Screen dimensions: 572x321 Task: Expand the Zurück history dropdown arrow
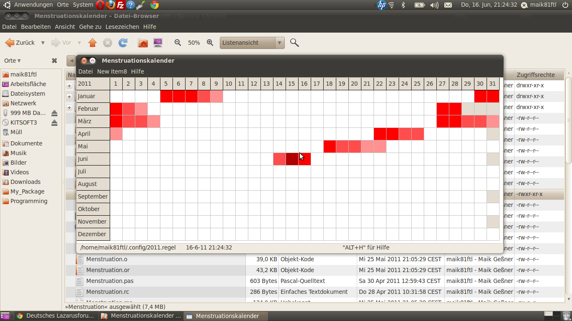tap(43, 43)
